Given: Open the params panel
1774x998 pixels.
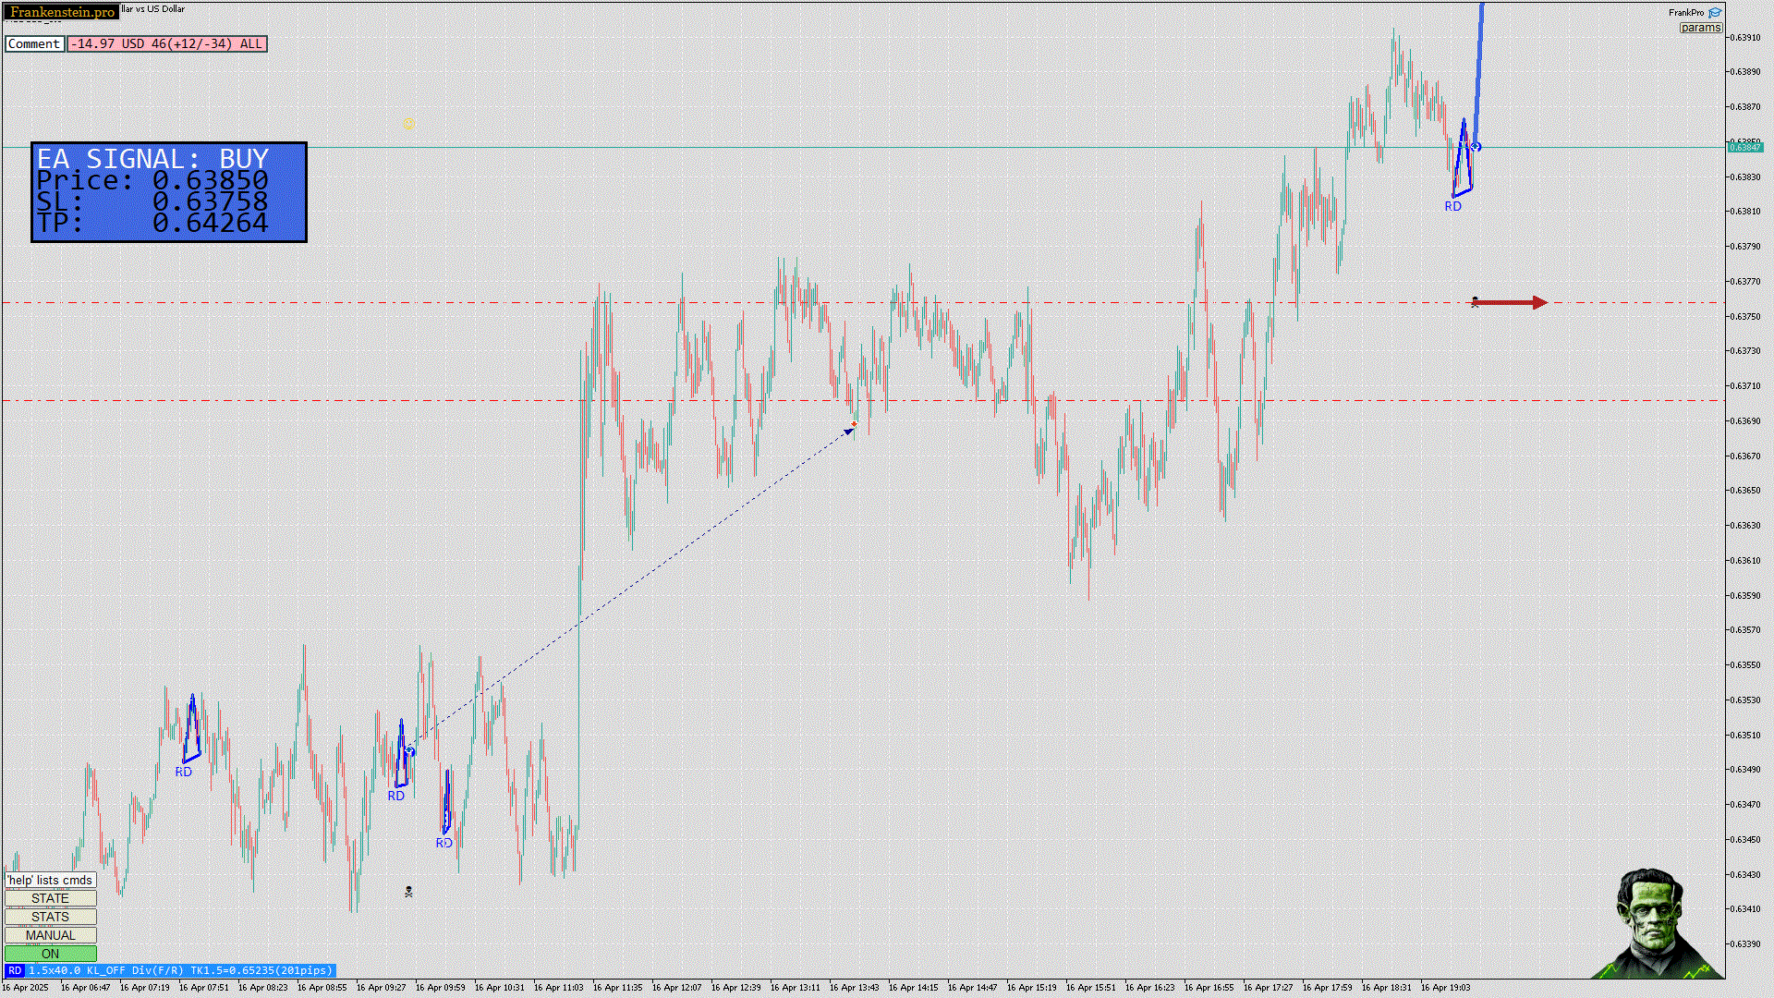Looking at the screenshot, I should 1700,28.
